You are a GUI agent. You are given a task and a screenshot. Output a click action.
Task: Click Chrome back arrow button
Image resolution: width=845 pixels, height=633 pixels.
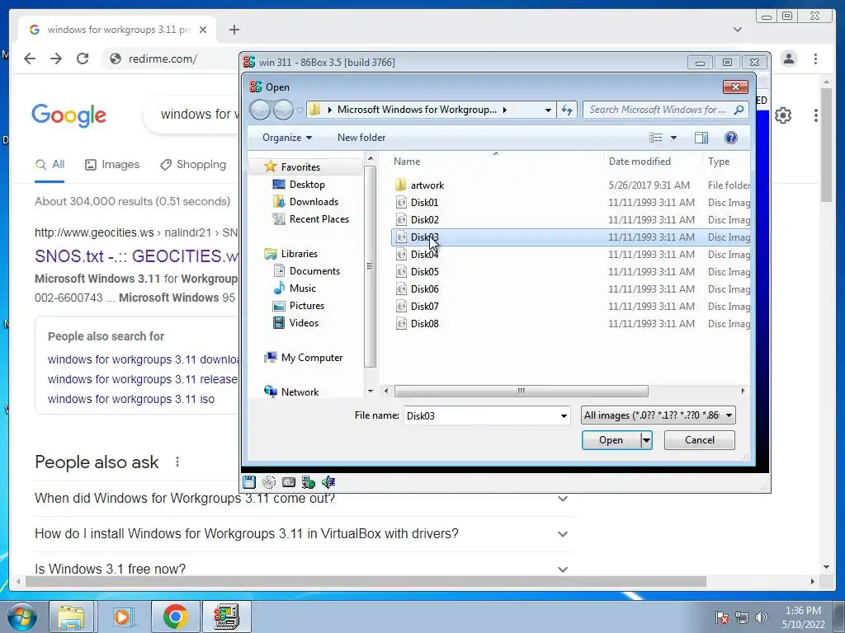pyautogui.click(x=30, y=59)
